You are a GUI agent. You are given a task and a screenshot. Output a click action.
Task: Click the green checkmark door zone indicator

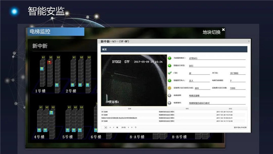tap(170, 73)
